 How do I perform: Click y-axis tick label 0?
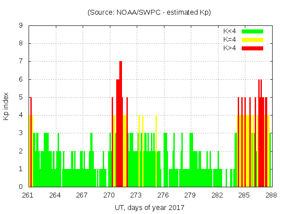[x=21, y=187]
